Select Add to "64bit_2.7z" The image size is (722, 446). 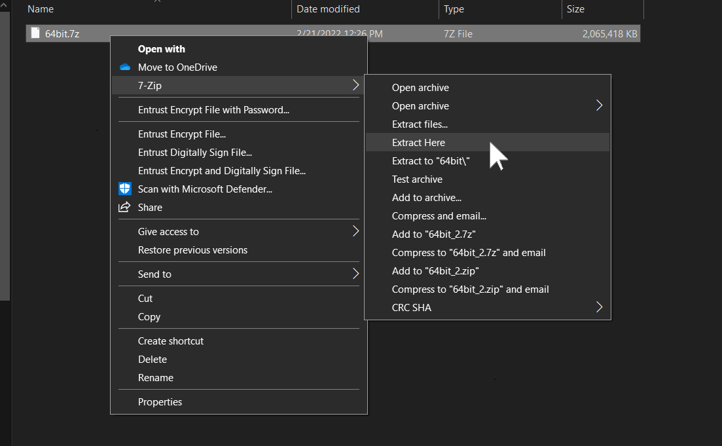tap(487, 234)
